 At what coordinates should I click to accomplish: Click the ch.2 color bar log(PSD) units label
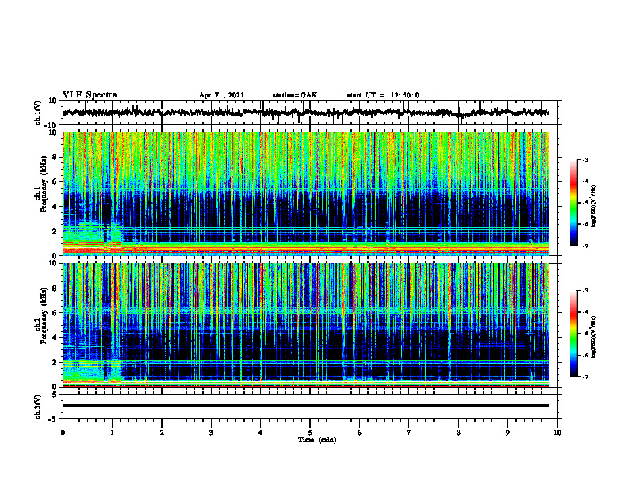pyautogui.click(x=594, y=337)
